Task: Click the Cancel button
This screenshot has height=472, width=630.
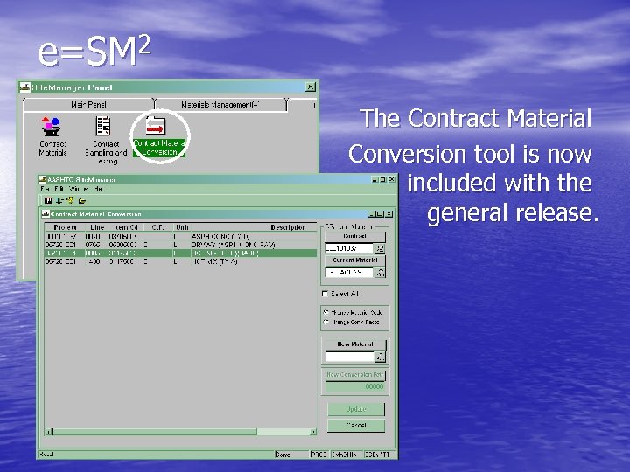Action: [x=356, y=425]
